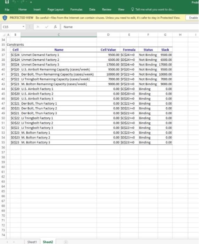This screenshot has height=244, width=199.
Task: Select U.S. Ainbolt Remaining Capacity cell
Action: [59, 69]
